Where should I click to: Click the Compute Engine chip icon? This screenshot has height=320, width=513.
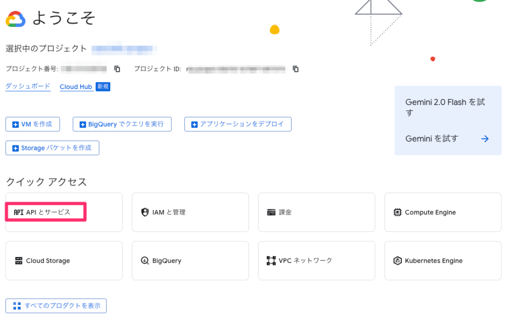coord(397,212)
